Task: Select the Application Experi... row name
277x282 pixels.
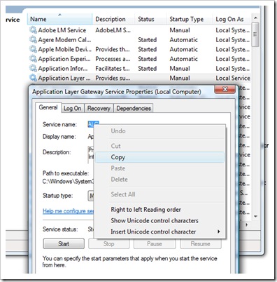Action: (x=64, y=59)
